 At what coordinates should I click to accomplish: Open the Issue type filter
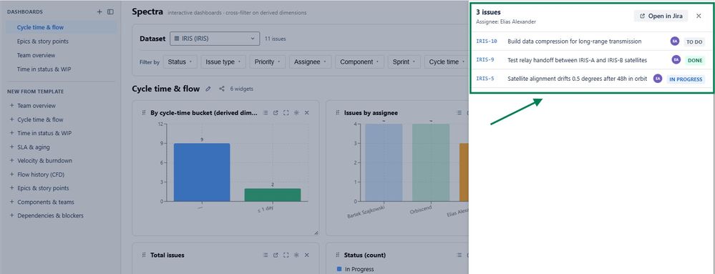click(223, 62)
